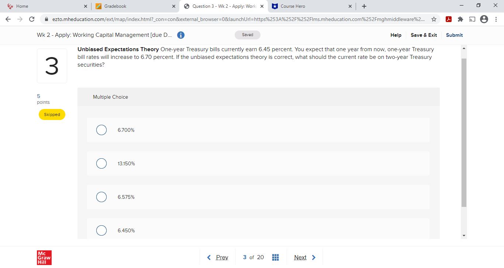Viewport: 504px width, 268px height.
Task: Click the Chrome cast icon
Action: tap(472, 19)
